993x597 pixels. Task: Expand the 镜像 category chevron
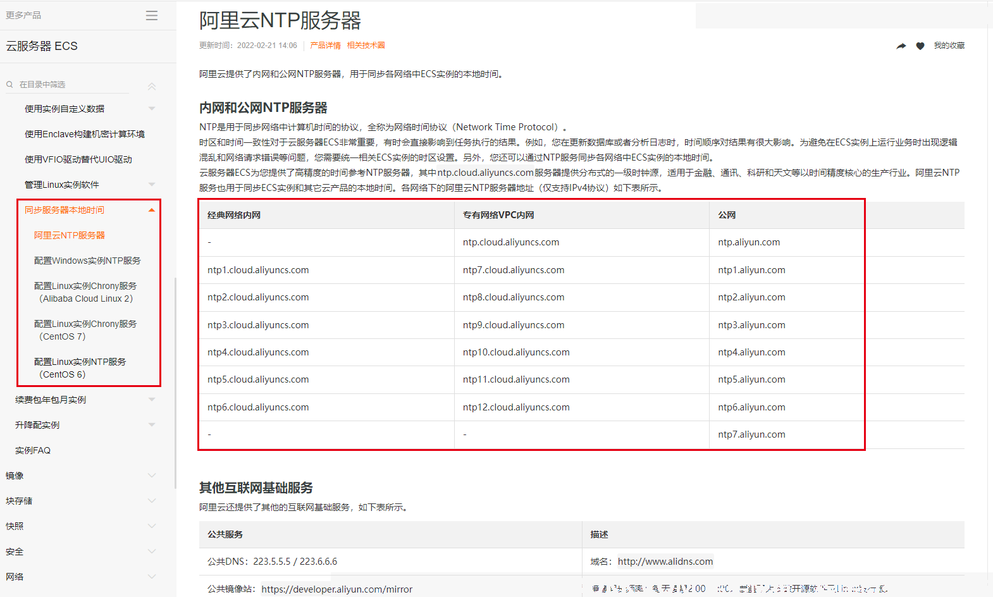pos(152,476)
